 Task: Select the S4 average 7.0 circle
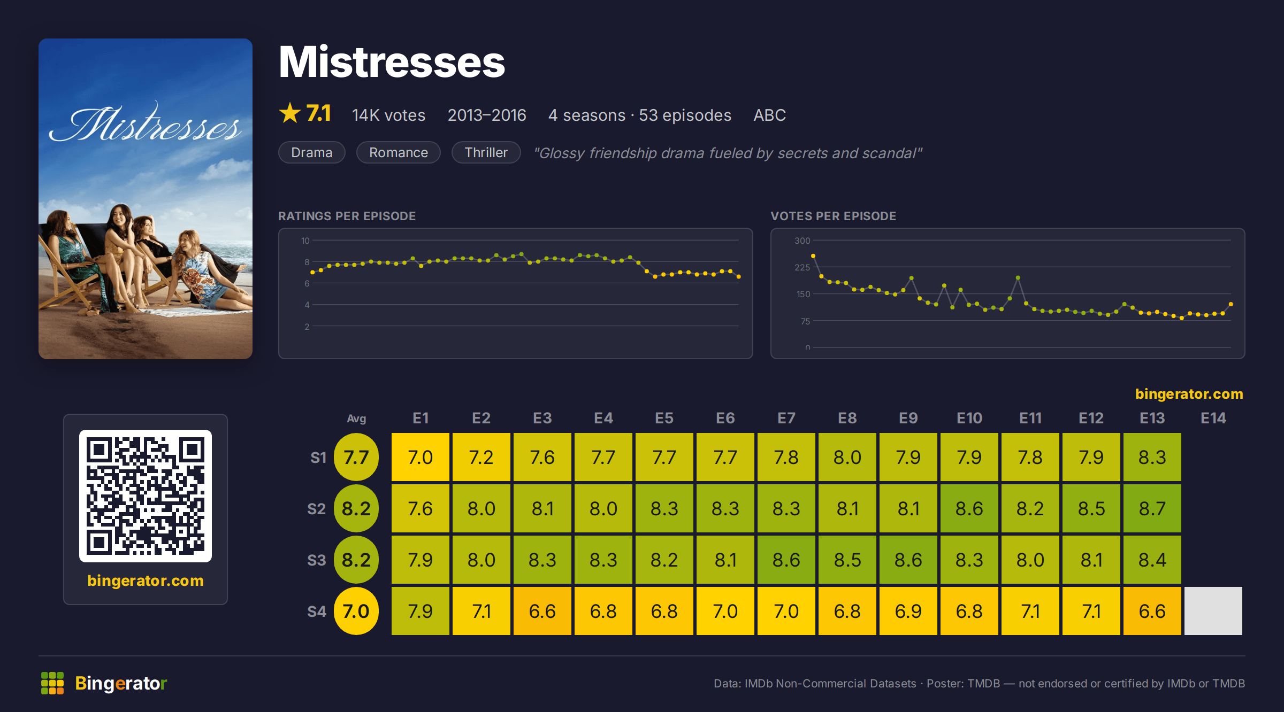point(356,611)
